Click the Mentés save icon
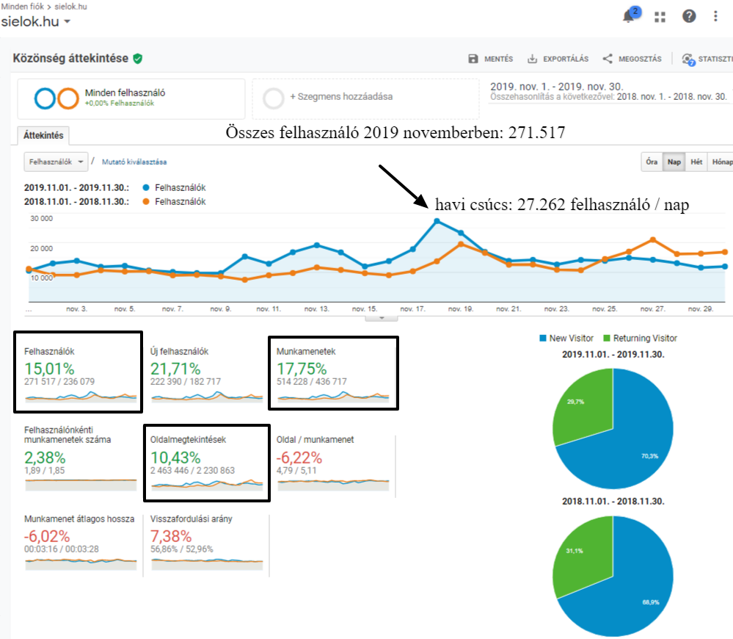Image resolution: width=733 pixels, height=639 pixels. pyautogui.click(x=473, y=59)
